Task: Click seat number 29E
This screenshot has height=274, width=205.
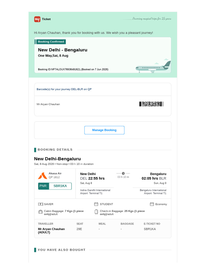Action: [79, 229]
